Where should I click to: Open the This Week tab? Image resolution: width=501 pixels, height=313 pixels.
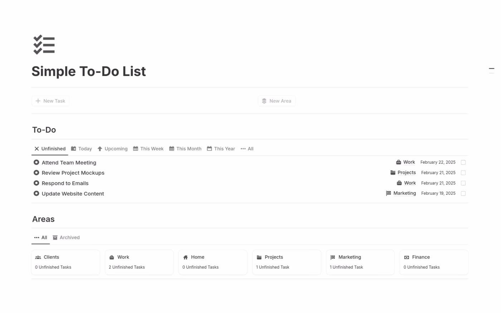[148, 149]
